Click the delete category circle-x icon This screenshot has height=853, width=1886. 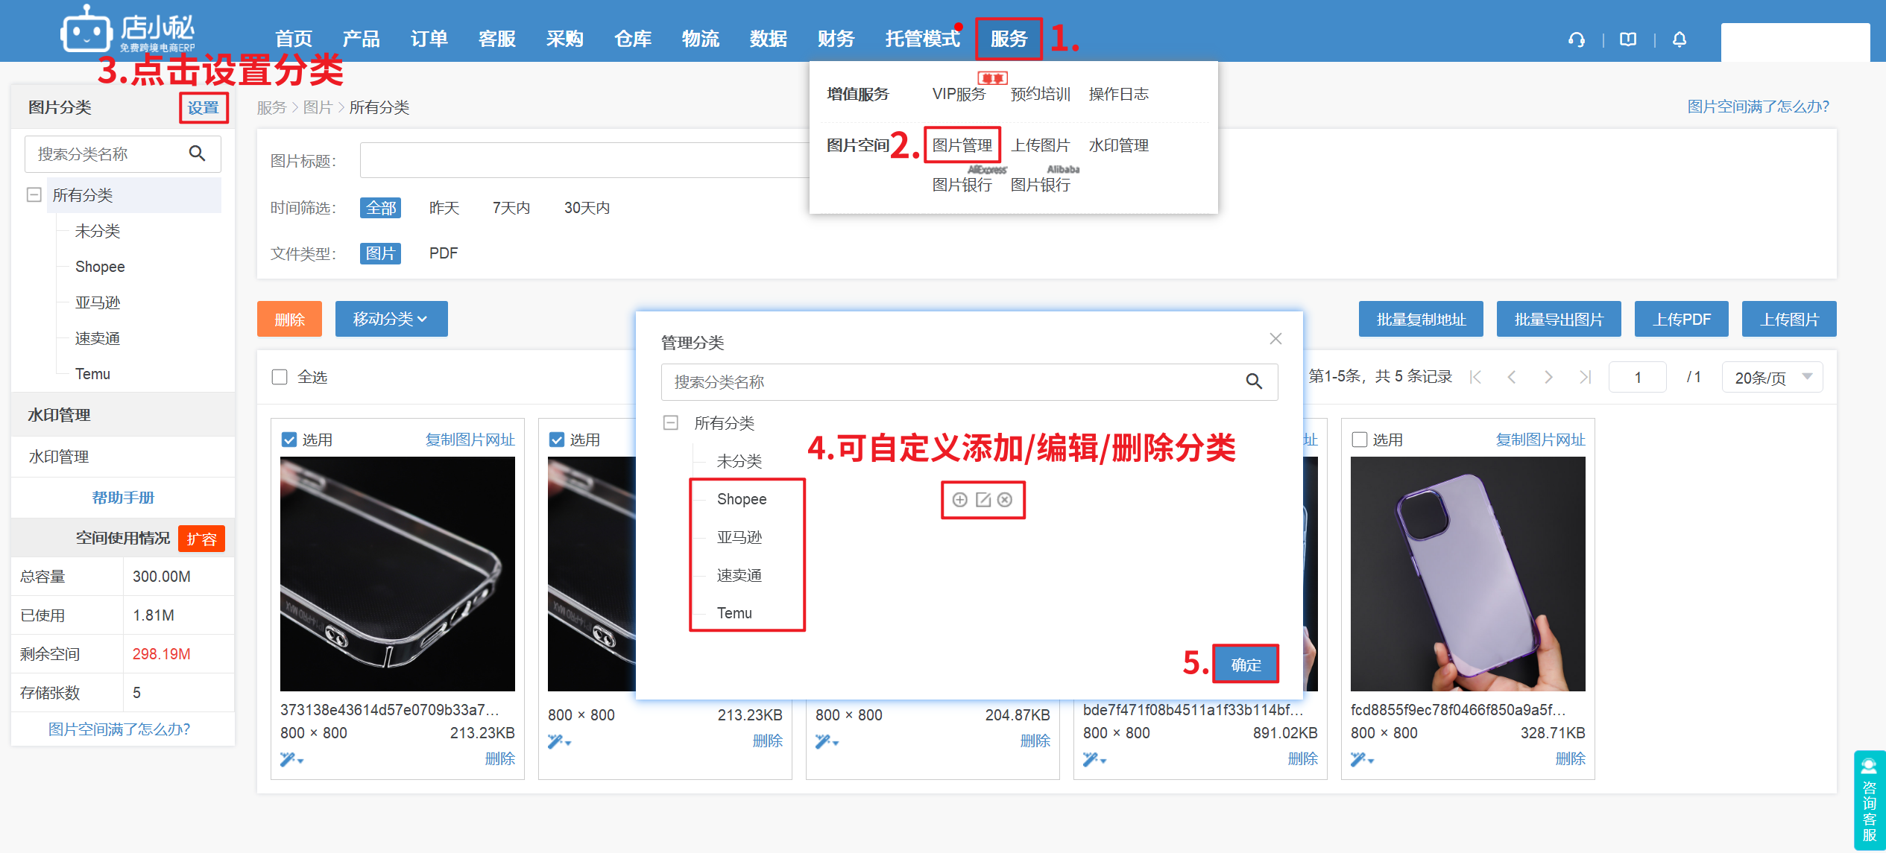click(x=1005, y=500)
